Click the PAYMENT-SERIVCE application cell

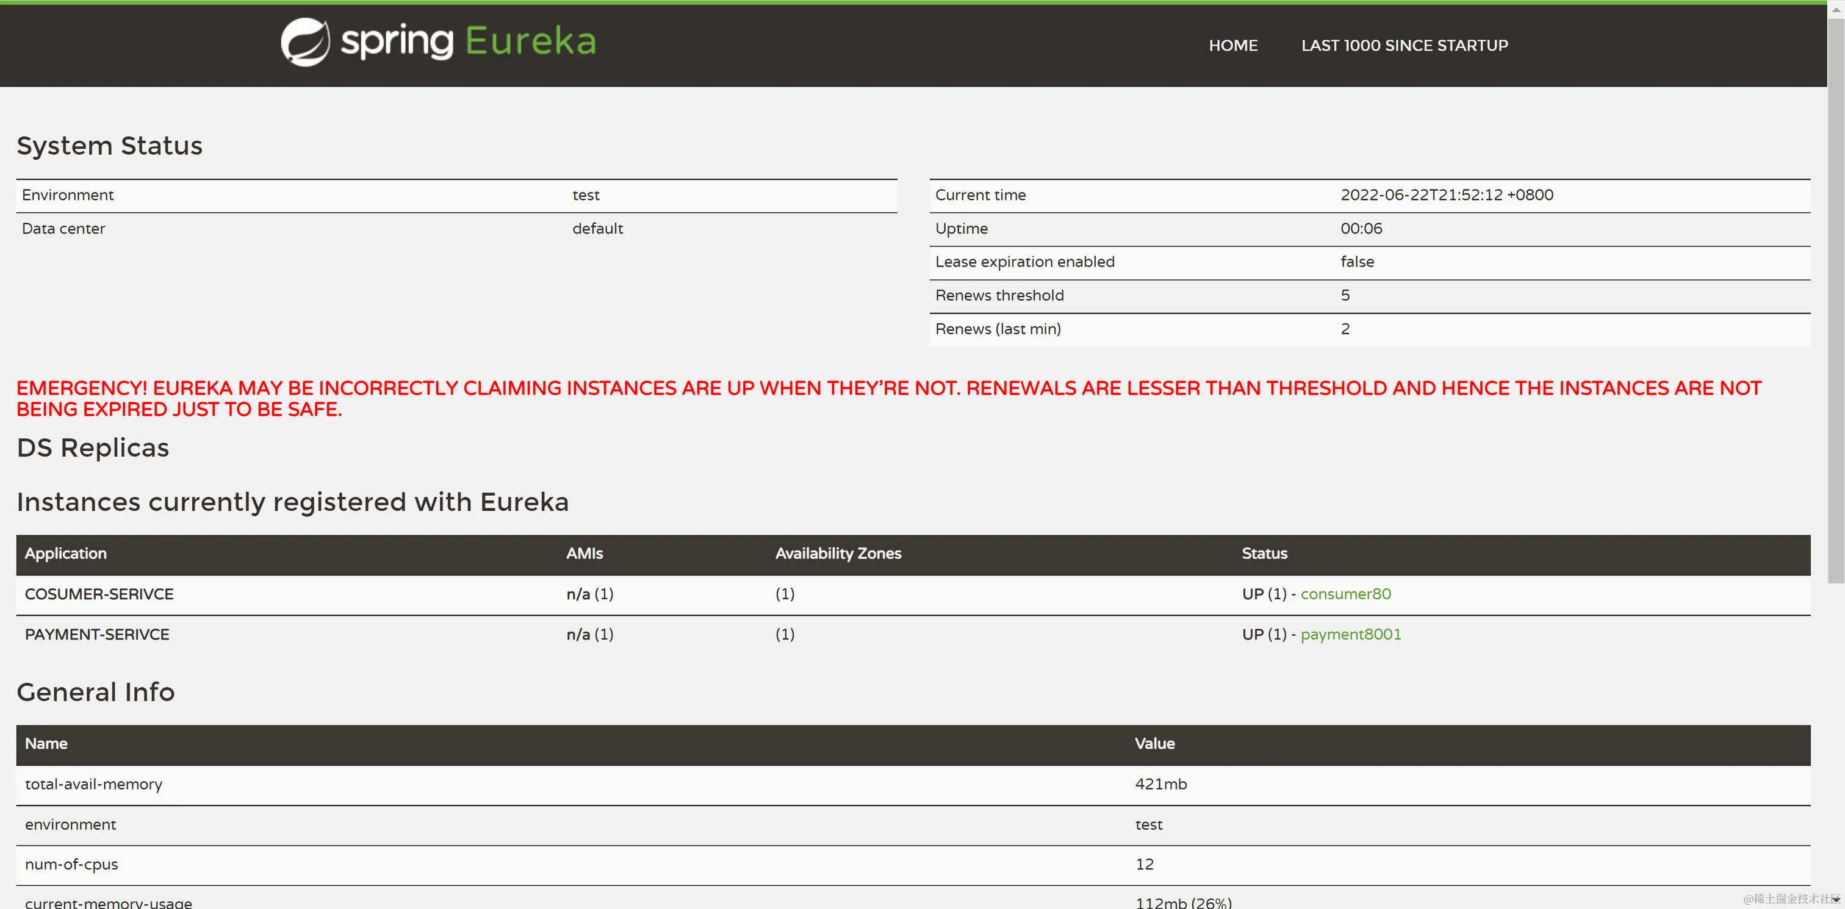[96, 634]
